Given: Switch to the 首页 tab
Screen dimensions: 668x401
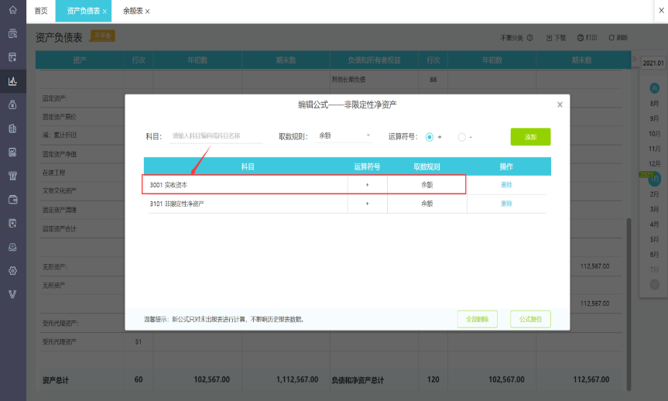Looking at the screenshot, I should click(x=41, y=11).
